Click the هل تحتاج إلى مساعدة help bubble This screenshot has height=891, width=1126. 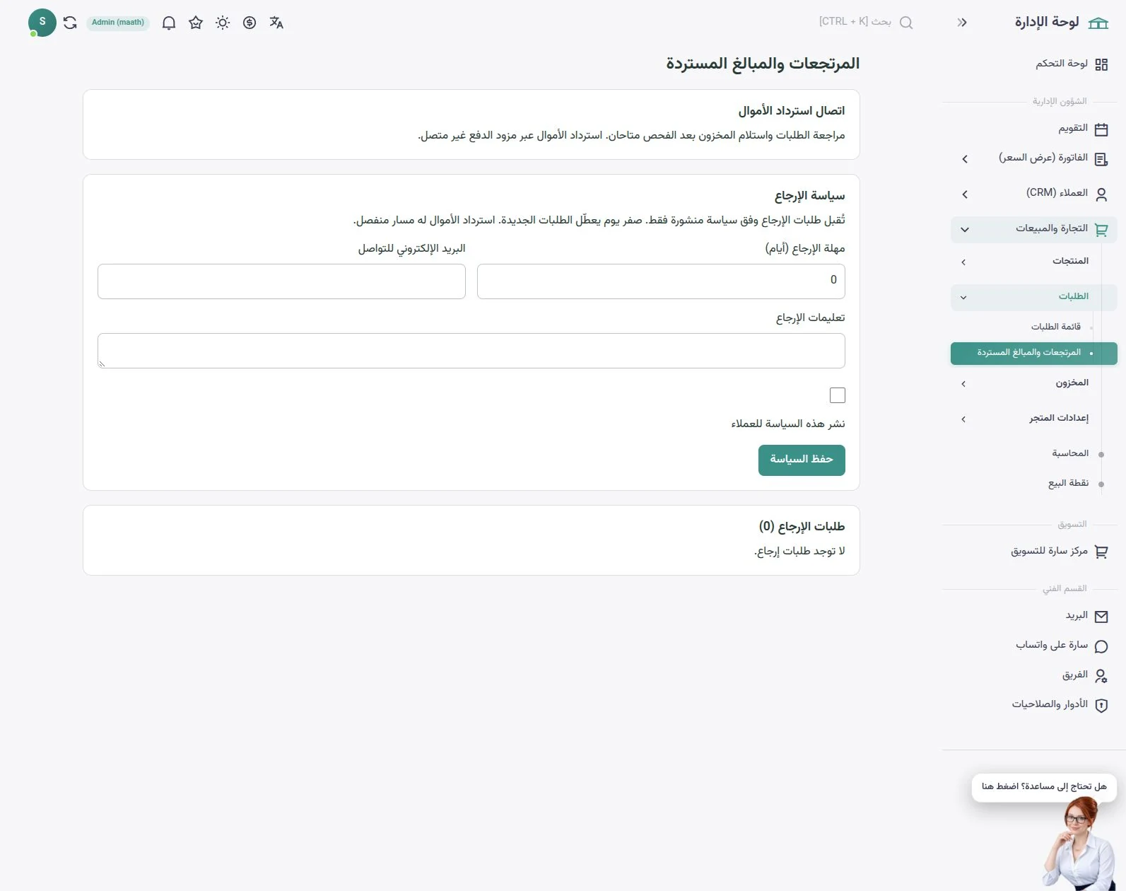[x=1044, y=787]
